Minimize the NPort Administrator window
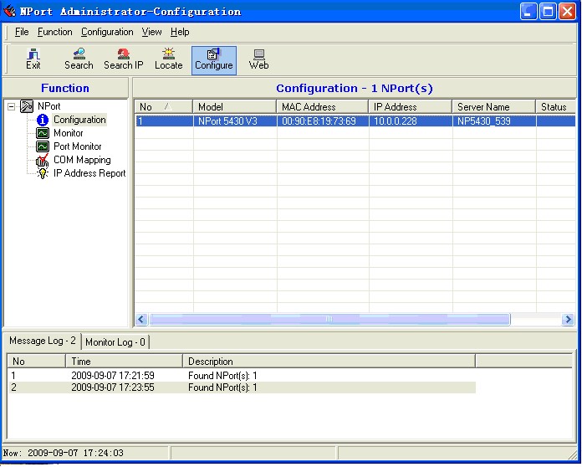Image resolution: width=582 pixels, height=467 pixels. pyautogui.click(x=528, y=11)
